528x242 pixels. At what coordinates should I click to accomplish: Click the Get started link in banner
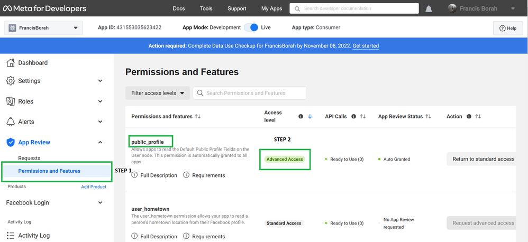(366, 46)
